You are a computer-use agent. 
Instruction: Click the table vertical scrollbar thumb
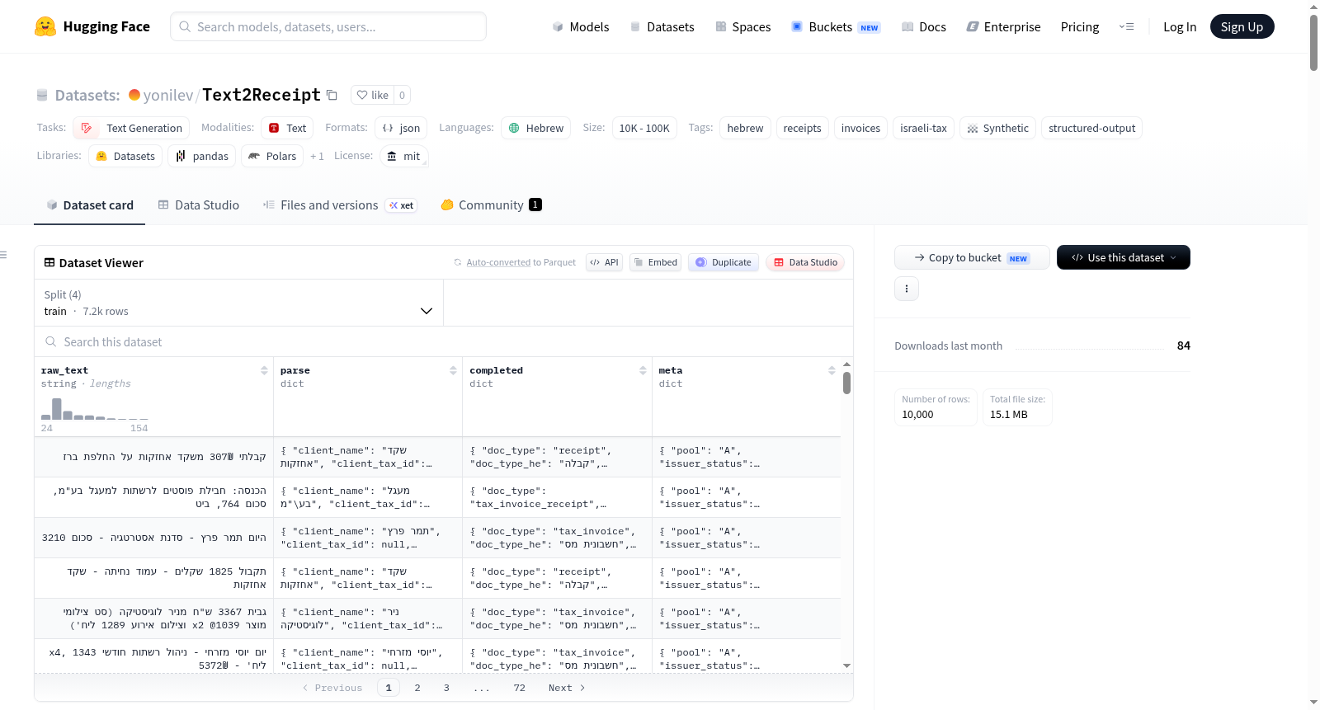[846, 383]
